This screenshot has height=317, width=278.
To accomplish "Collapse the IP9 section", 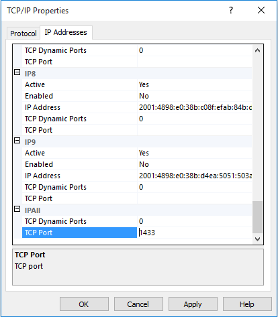I will pos(17,141).
